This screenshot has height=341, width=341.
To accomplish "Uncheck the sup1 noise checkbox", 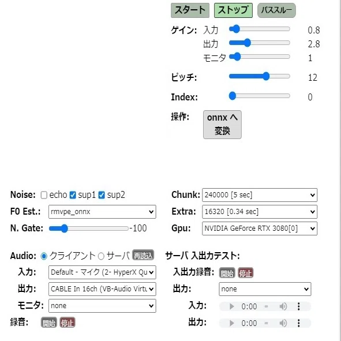I will click(x=73, y=195).
